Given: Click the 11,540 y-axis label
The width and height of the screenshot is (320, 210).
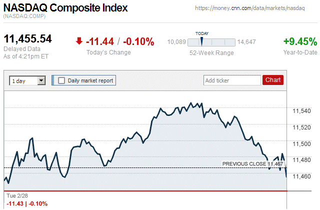Looking at the screenshot, I should 301,111.
